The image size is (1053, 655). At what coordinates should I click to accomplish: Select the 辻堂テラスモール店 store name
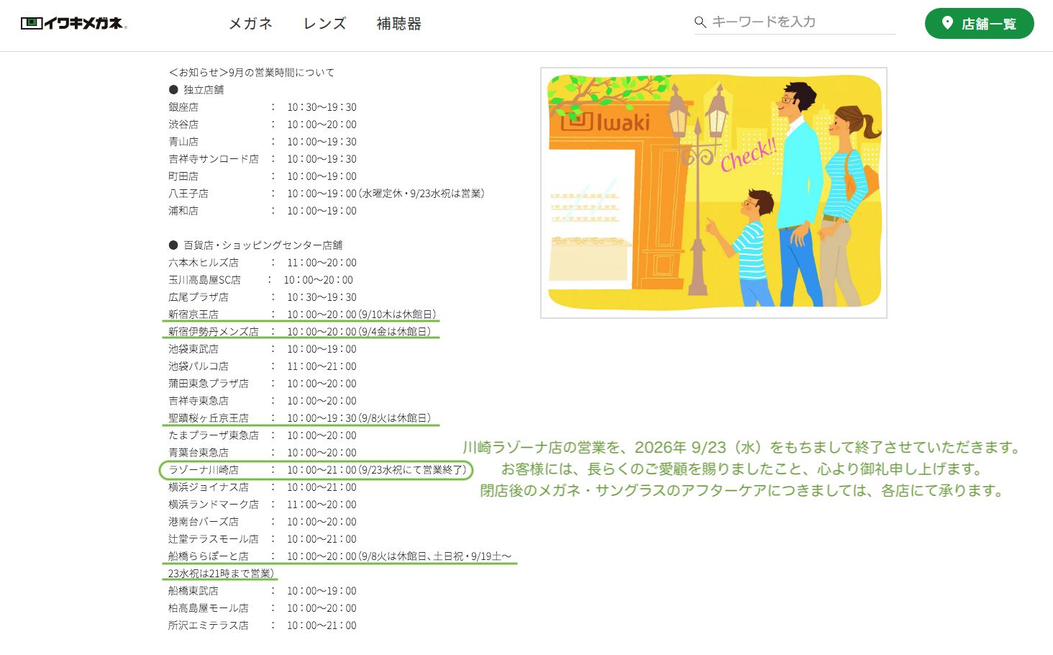pyautogui.click(x=214, y=539)
